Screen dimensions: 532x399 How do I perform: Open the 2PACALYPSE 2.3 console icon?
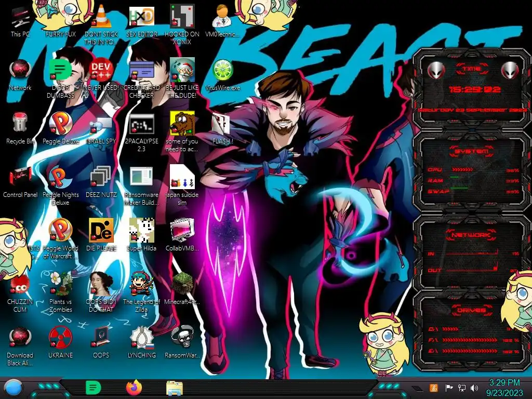141,124
